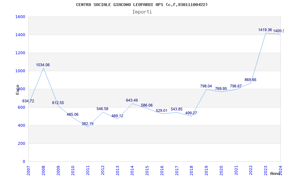Click the x-axis year 2019
The width and height of the screenshot is (284, 177).
click(x=206, y=171)
